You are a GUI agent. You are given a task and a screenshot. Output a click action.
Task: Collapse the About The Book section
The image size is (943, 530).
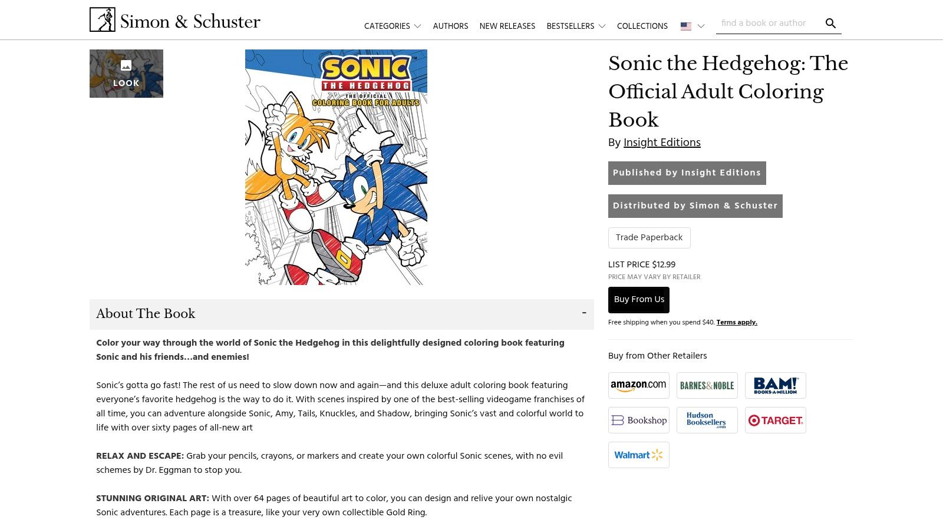(x=585, y=312)
